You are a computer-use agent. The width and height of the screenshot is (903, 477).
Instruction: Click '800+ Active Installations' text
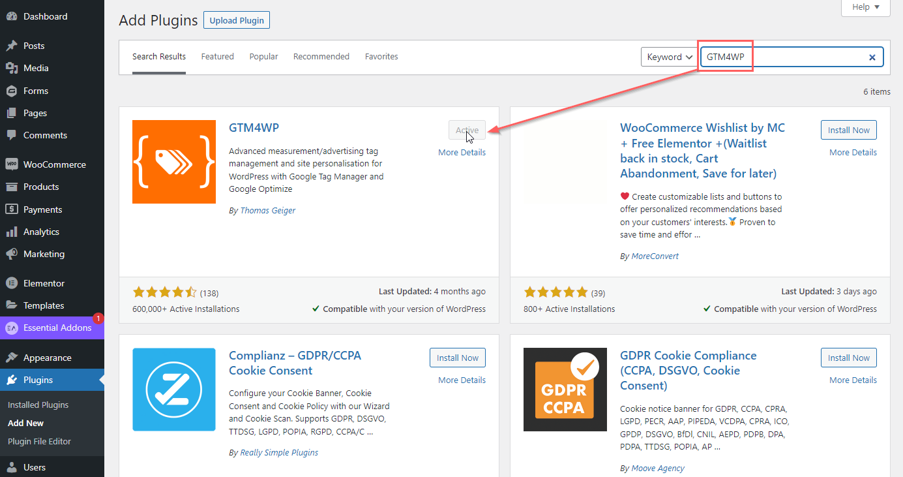point(569,309)
